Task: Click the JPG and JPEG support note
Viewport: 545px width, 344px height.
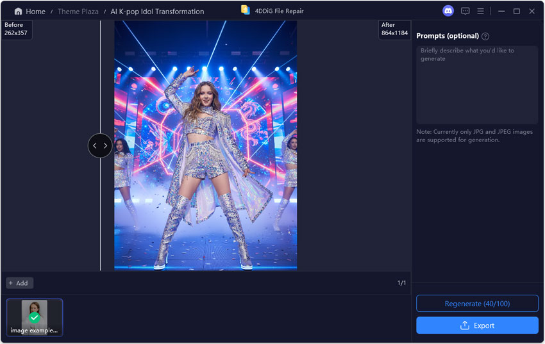Action: pyautogui.click(x=474, y=136)
